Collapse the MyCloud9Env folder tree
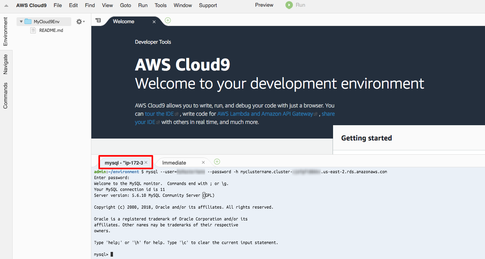Viewport: 485px width, 259px height. click(21, 22)
